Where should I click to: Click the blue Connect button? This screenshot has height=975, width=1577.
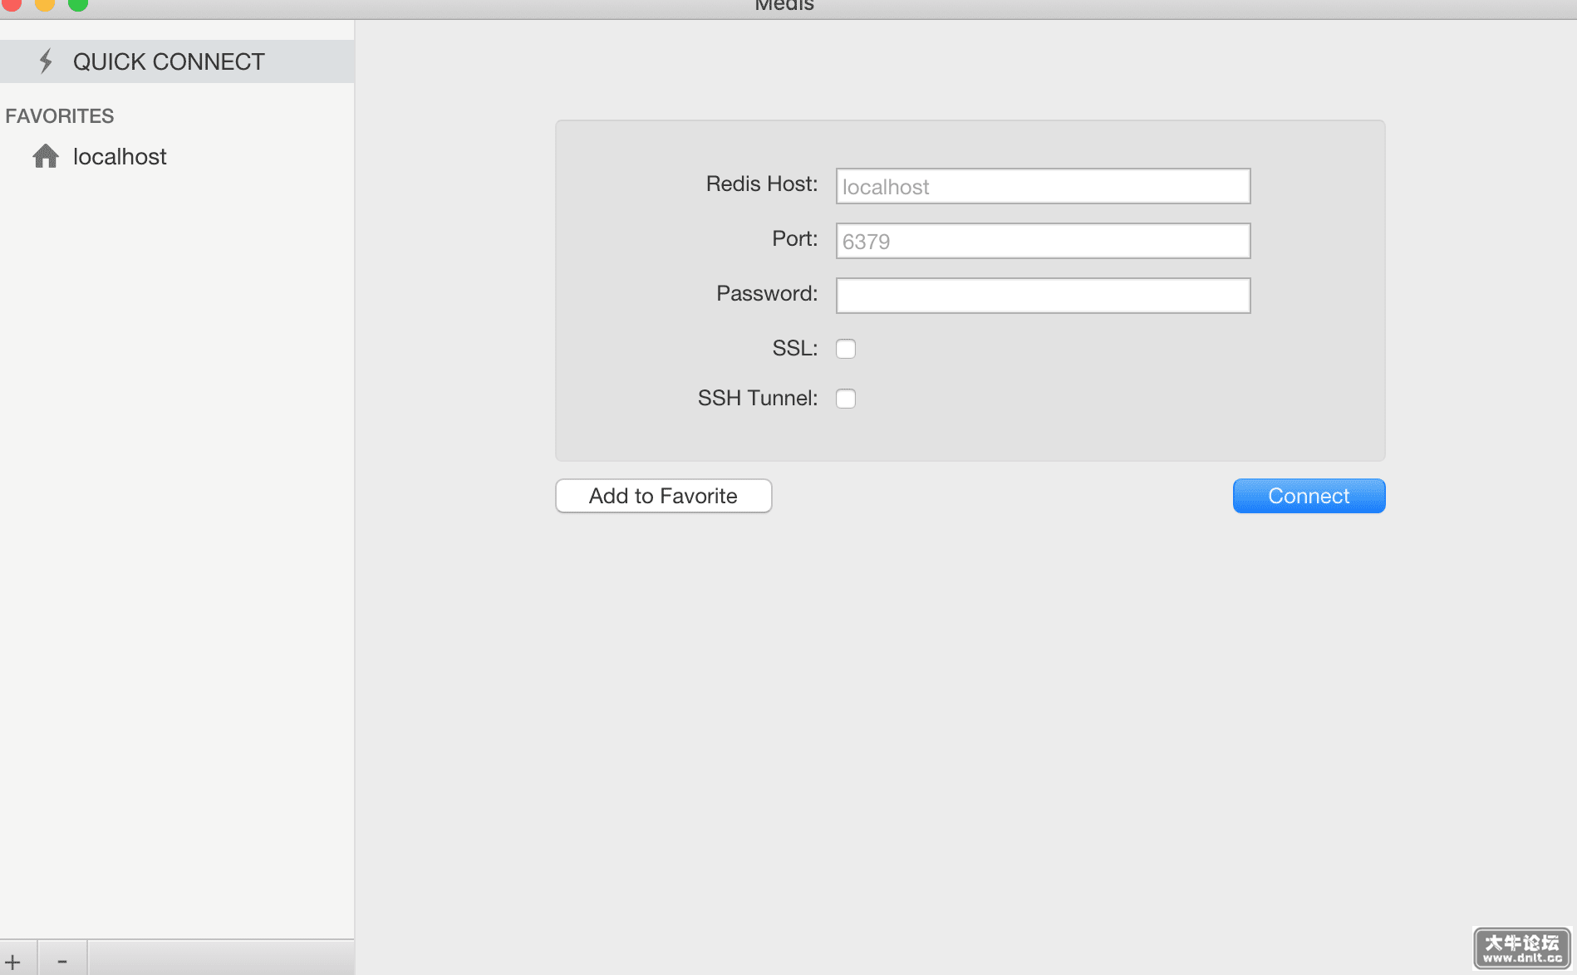1309,496
